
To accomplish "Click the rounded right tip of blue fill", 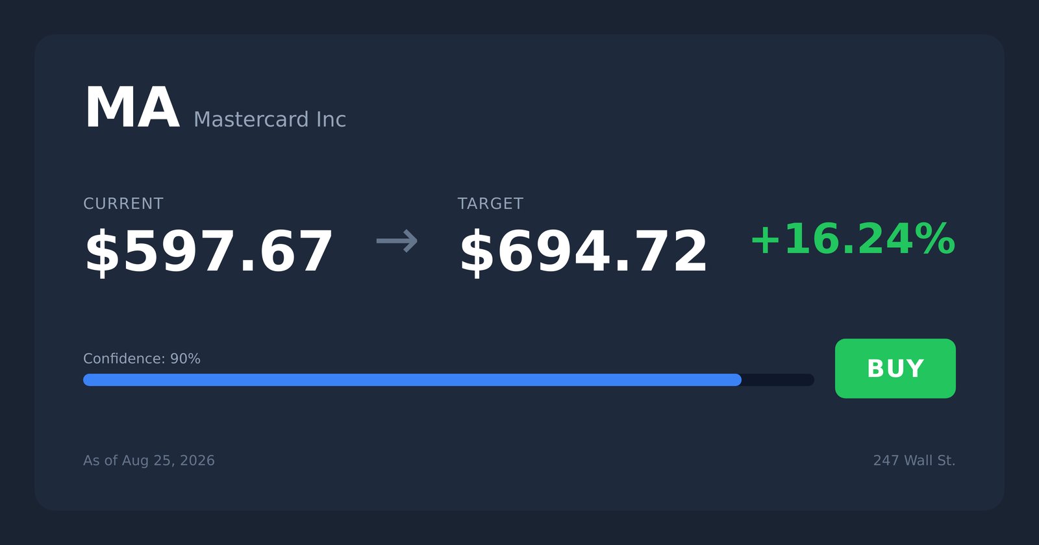I will [737, 380].
